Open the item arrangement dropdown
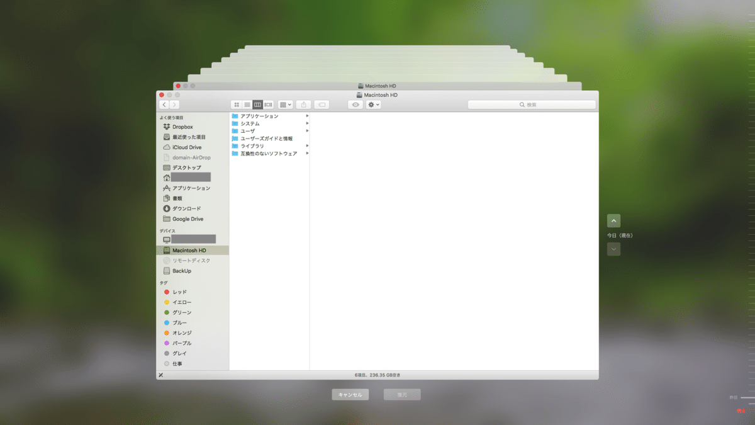The image size is (755, 425). pyautogui.click(x=286, y=105)
